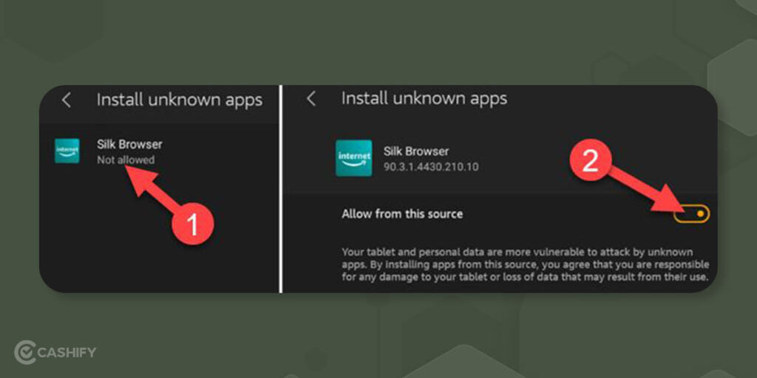Go back using left panel back arrow
This screenshot has width=757, height=378.
point(66,100)
